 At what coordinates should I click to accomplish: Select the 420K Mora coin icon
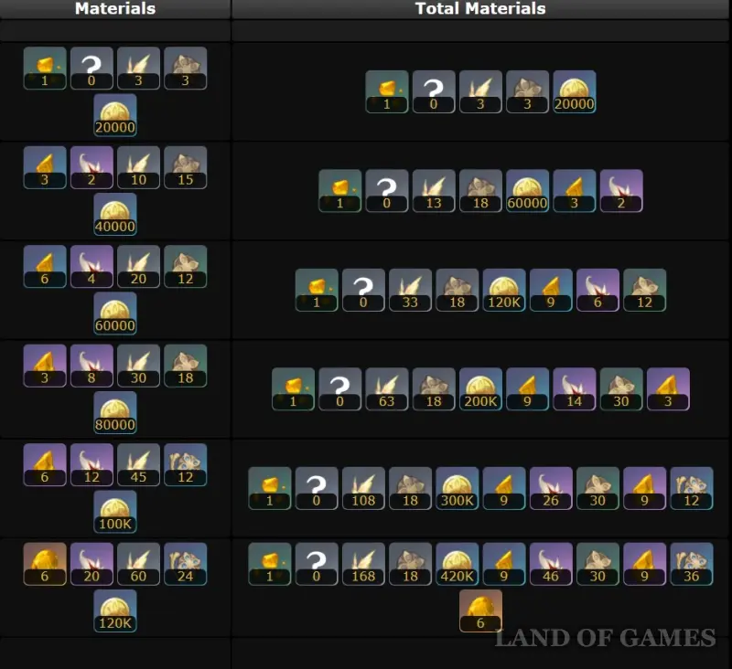457,564
